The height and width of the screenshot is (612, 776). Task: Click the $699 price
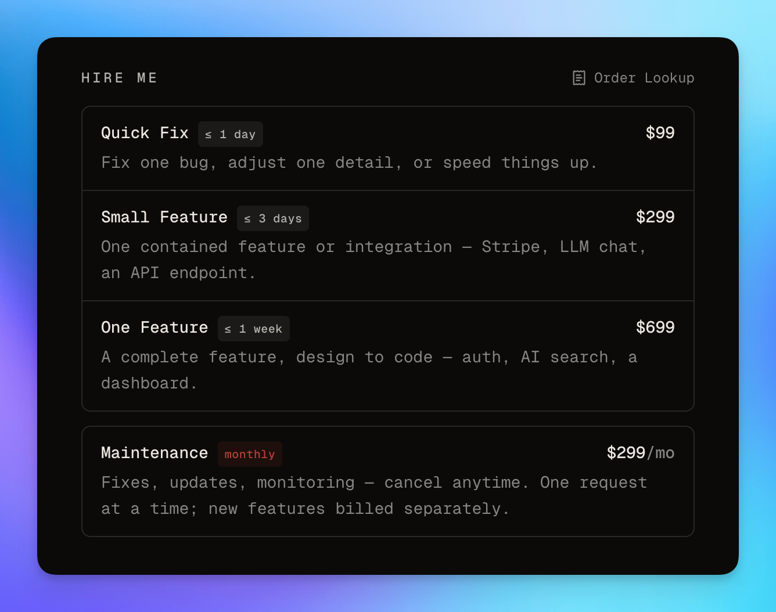click(x=655, y=327)
